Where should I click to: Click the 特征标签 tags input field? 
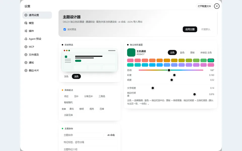[x=89, y=142]
